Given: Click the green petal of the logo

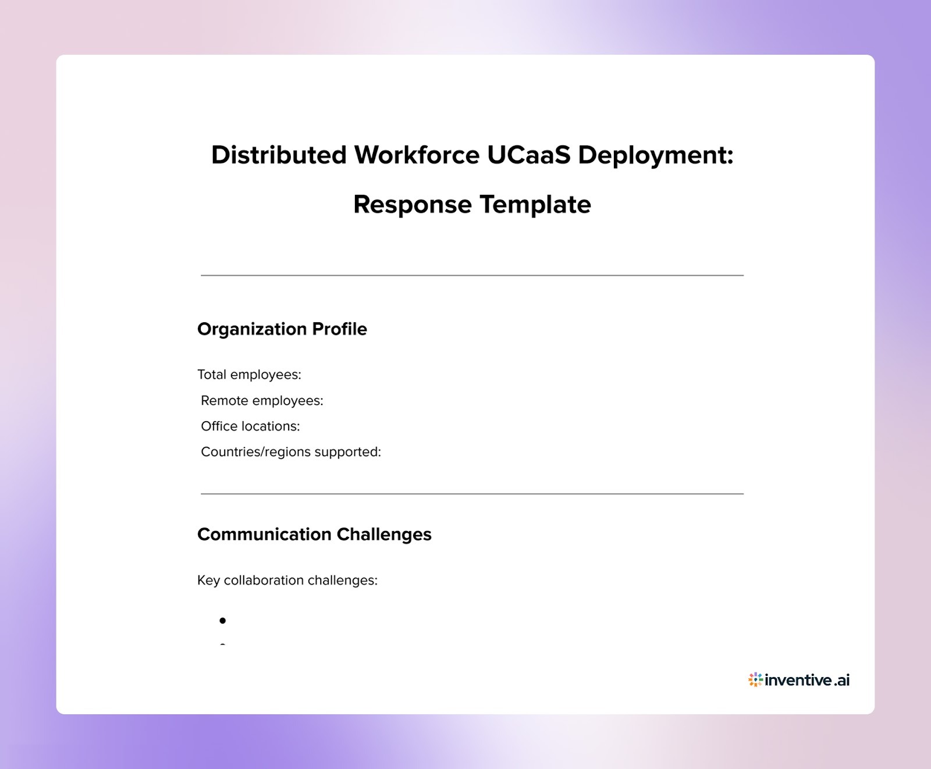Looking at the screenshot, I should (761, 679).
